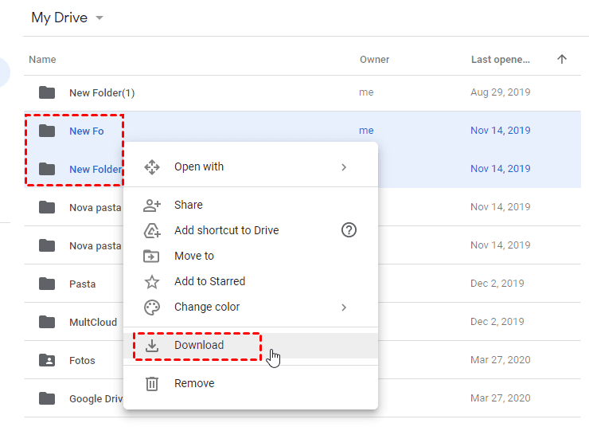589x427 pixels.
Task: Click the Share person-plus icon
Action: point(151,206)
